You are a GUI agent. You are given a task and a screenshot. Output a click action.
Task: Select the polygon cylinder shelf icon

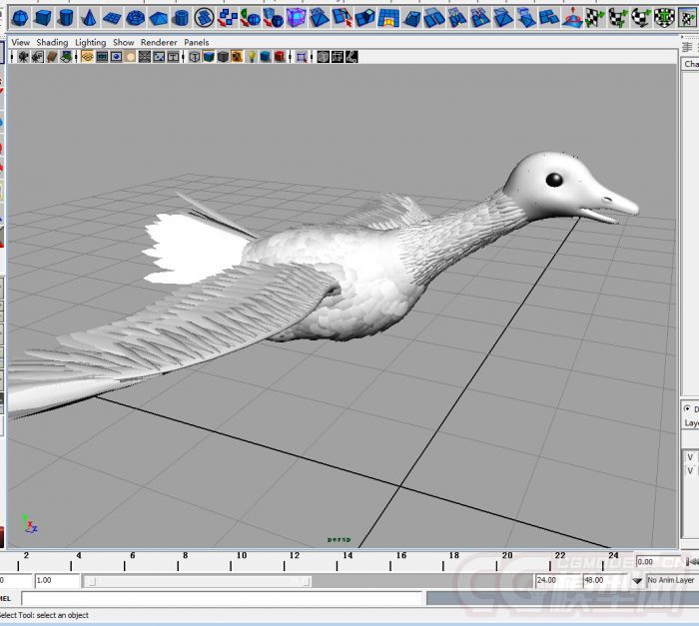pos(66,17)
